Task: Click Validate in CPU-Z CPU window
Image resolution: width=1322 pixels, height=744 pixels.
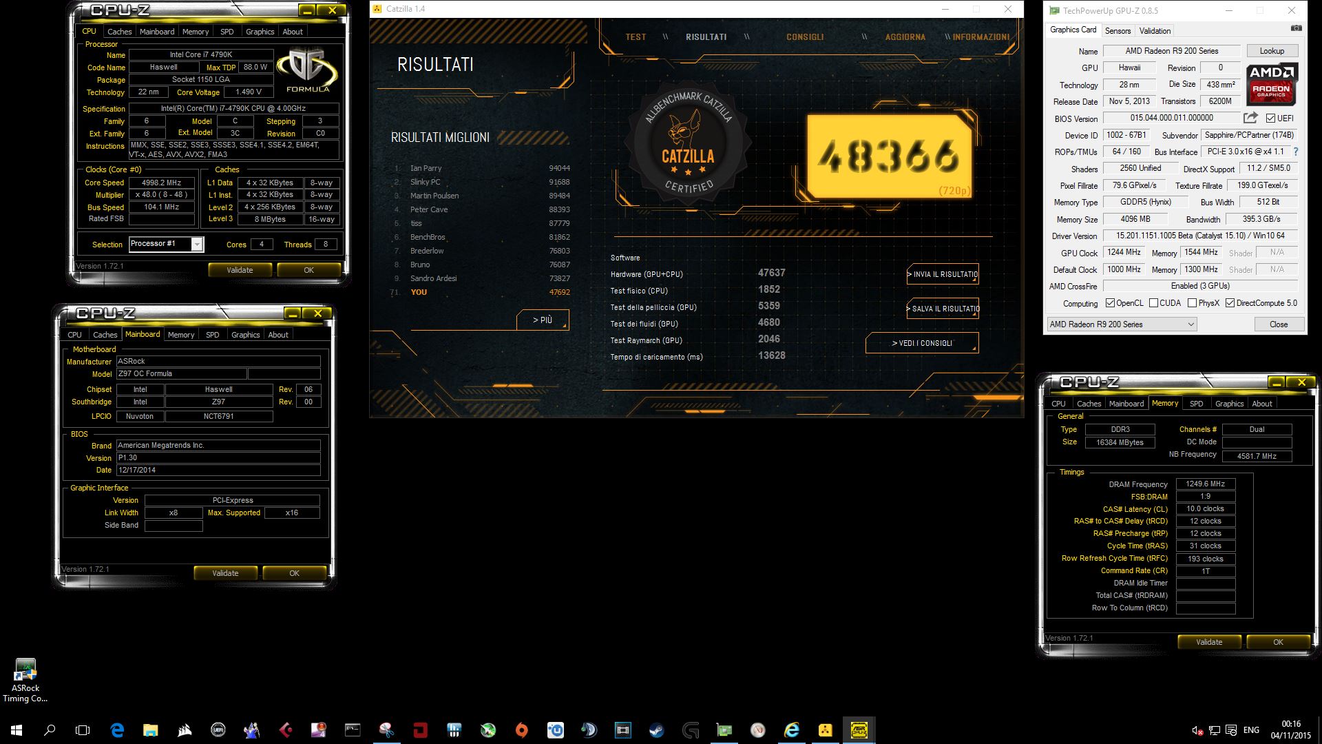Action: point(240,270)
